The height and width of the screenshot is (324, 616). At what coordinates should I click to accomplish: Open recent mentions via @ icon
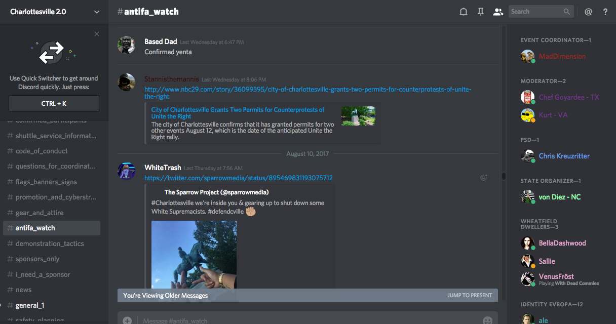click(588, 12)
